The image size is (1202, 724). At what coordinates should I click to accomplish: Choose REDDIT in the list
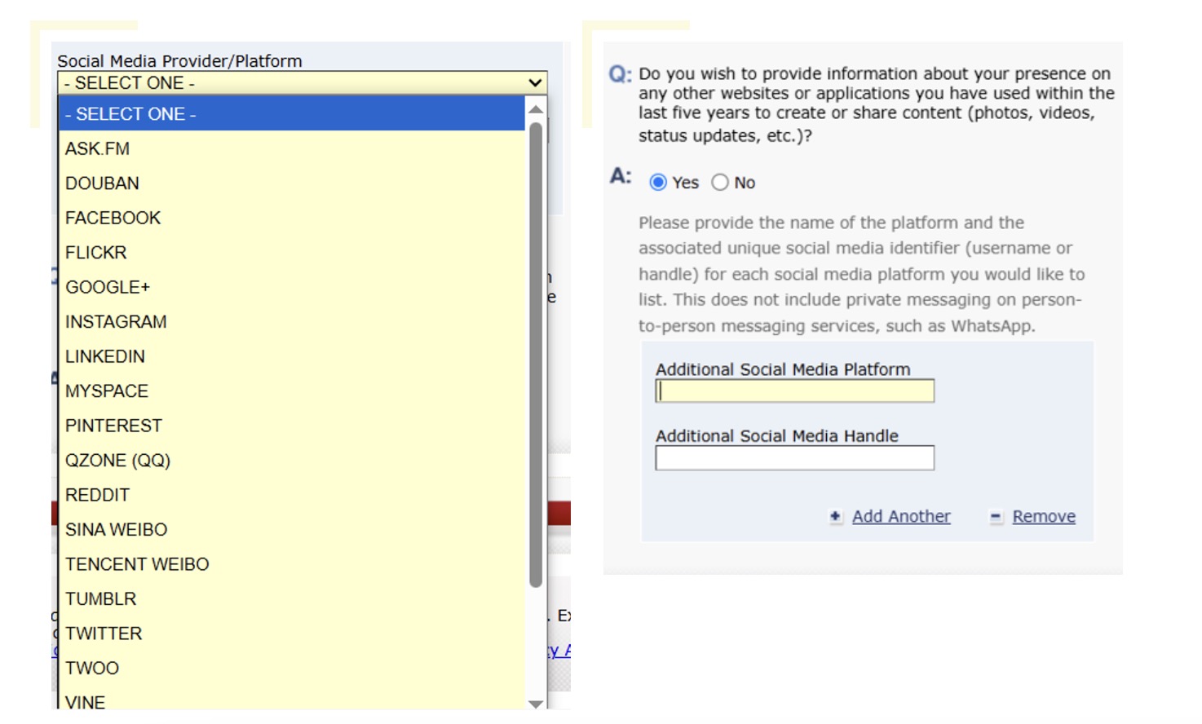pyautogui.click(x=292, y=495)
